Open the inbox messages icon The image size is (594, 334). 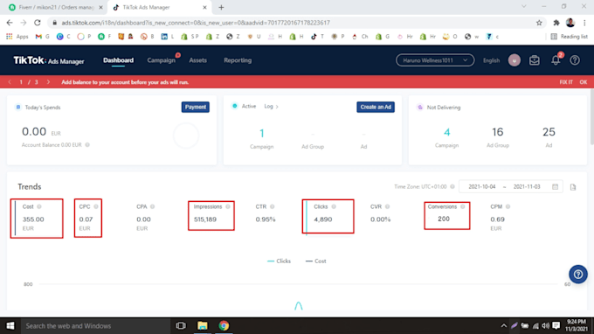tap(534, 60)
